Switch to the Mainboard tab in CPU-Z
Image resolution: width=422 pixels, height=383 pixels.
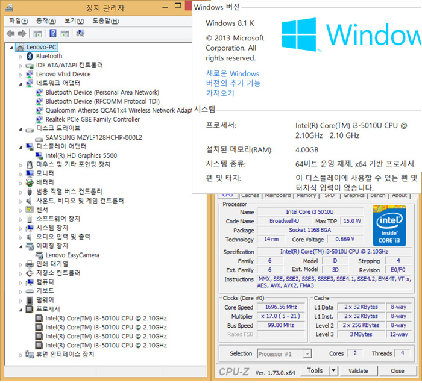point(277,195)
